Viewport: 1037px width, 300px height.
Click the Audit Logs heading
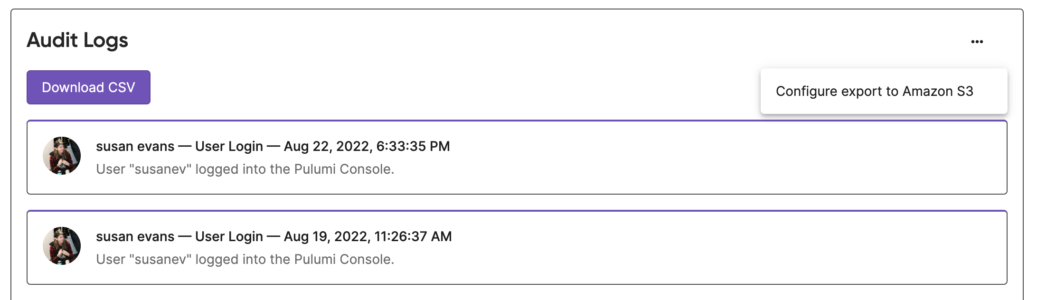click(x=77, y=40)
